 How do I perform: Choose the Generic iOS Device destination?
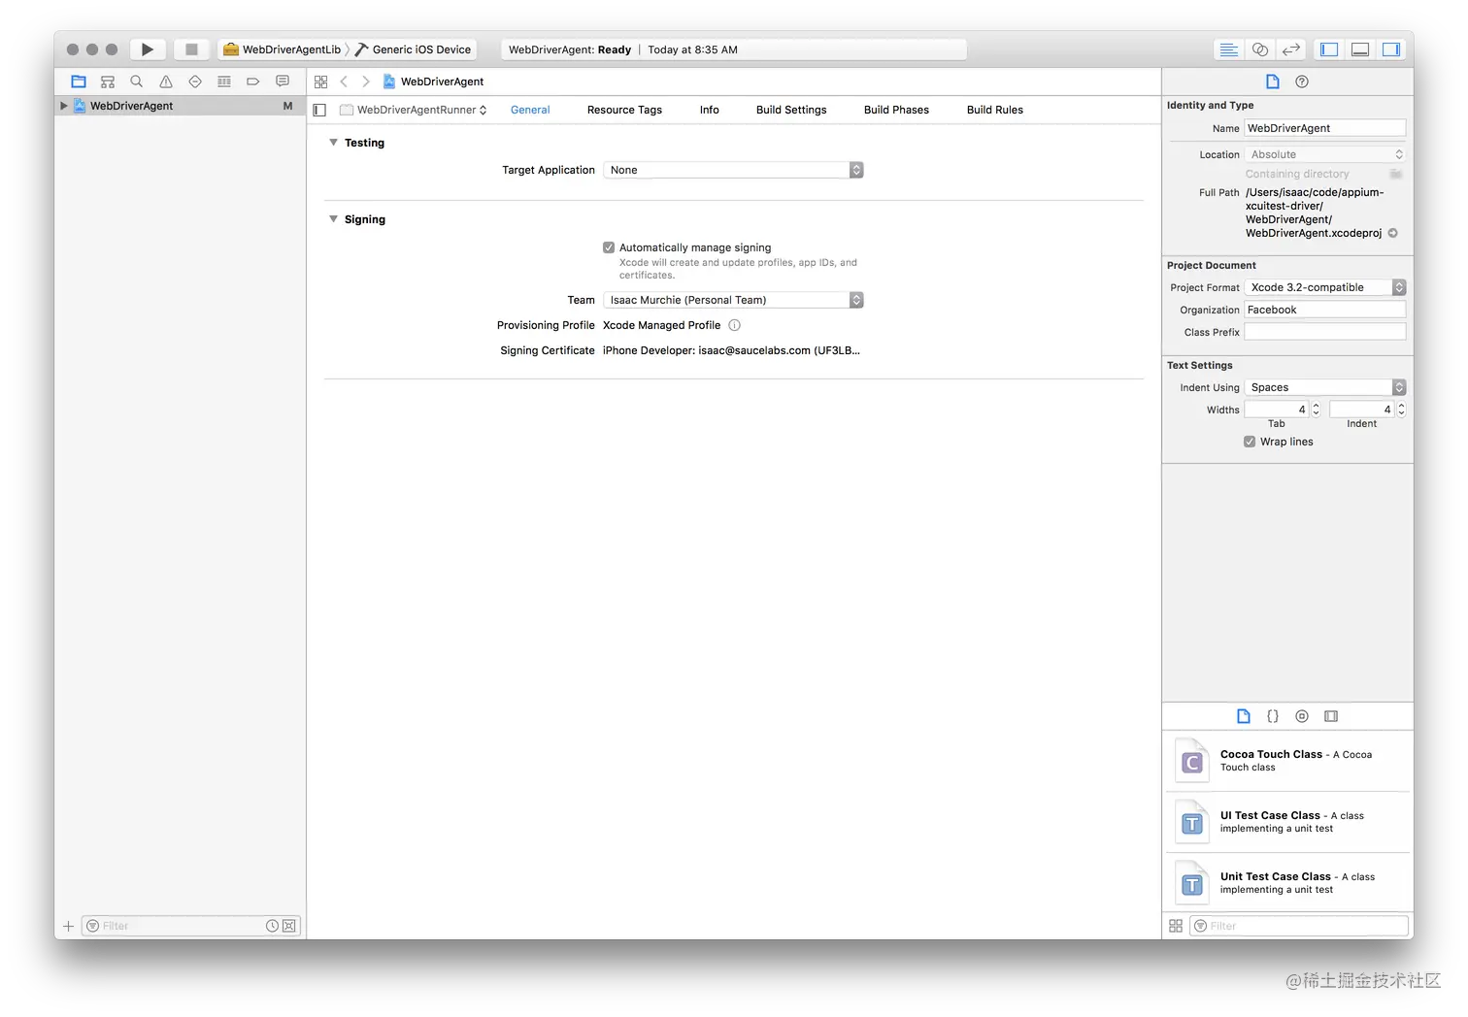414,49
